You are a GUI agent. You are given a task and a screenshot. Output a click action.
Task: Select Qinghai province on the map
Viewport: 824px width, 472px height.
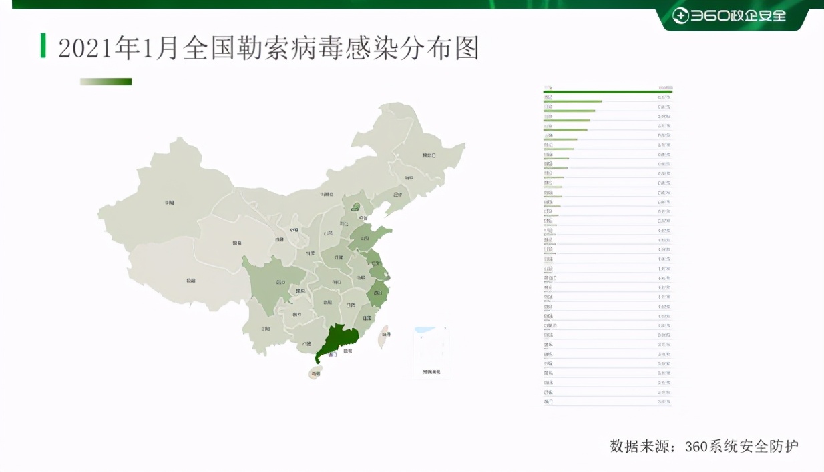(x=234, y=243)
